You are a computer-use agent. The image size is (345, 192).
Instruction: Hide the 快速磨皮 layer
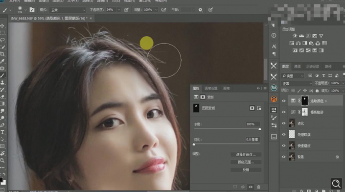(284, 145)
